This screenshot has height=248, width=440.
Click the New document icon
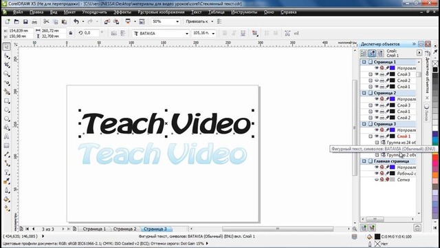point(8,21)
